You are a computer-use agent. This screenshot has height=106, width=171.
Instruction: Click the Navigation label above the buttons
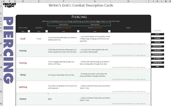point(157,31)
